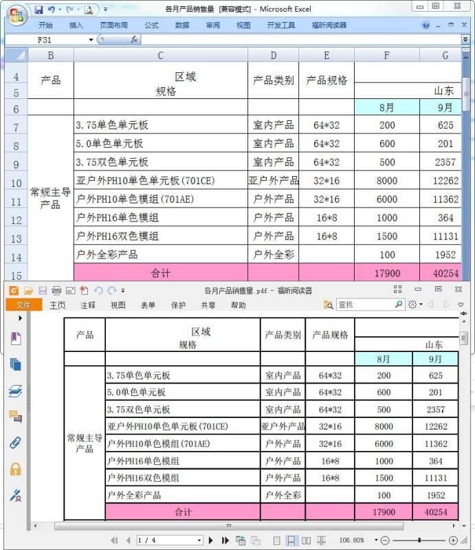Expand the Excel formula bar
475x550 pixels.
(465, 39)
